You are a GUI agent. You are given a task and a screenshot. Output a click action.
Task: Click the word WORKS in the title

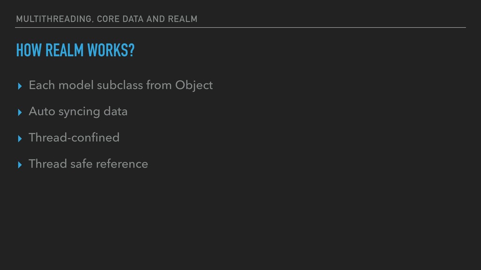tap(108, 50)
